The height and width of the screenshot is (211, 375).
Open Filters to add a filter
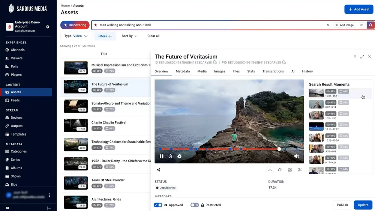tap(105, 36)
